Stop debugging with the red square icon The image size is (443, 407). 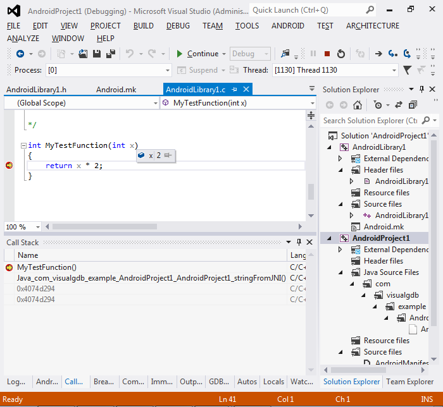coord(327,54)
